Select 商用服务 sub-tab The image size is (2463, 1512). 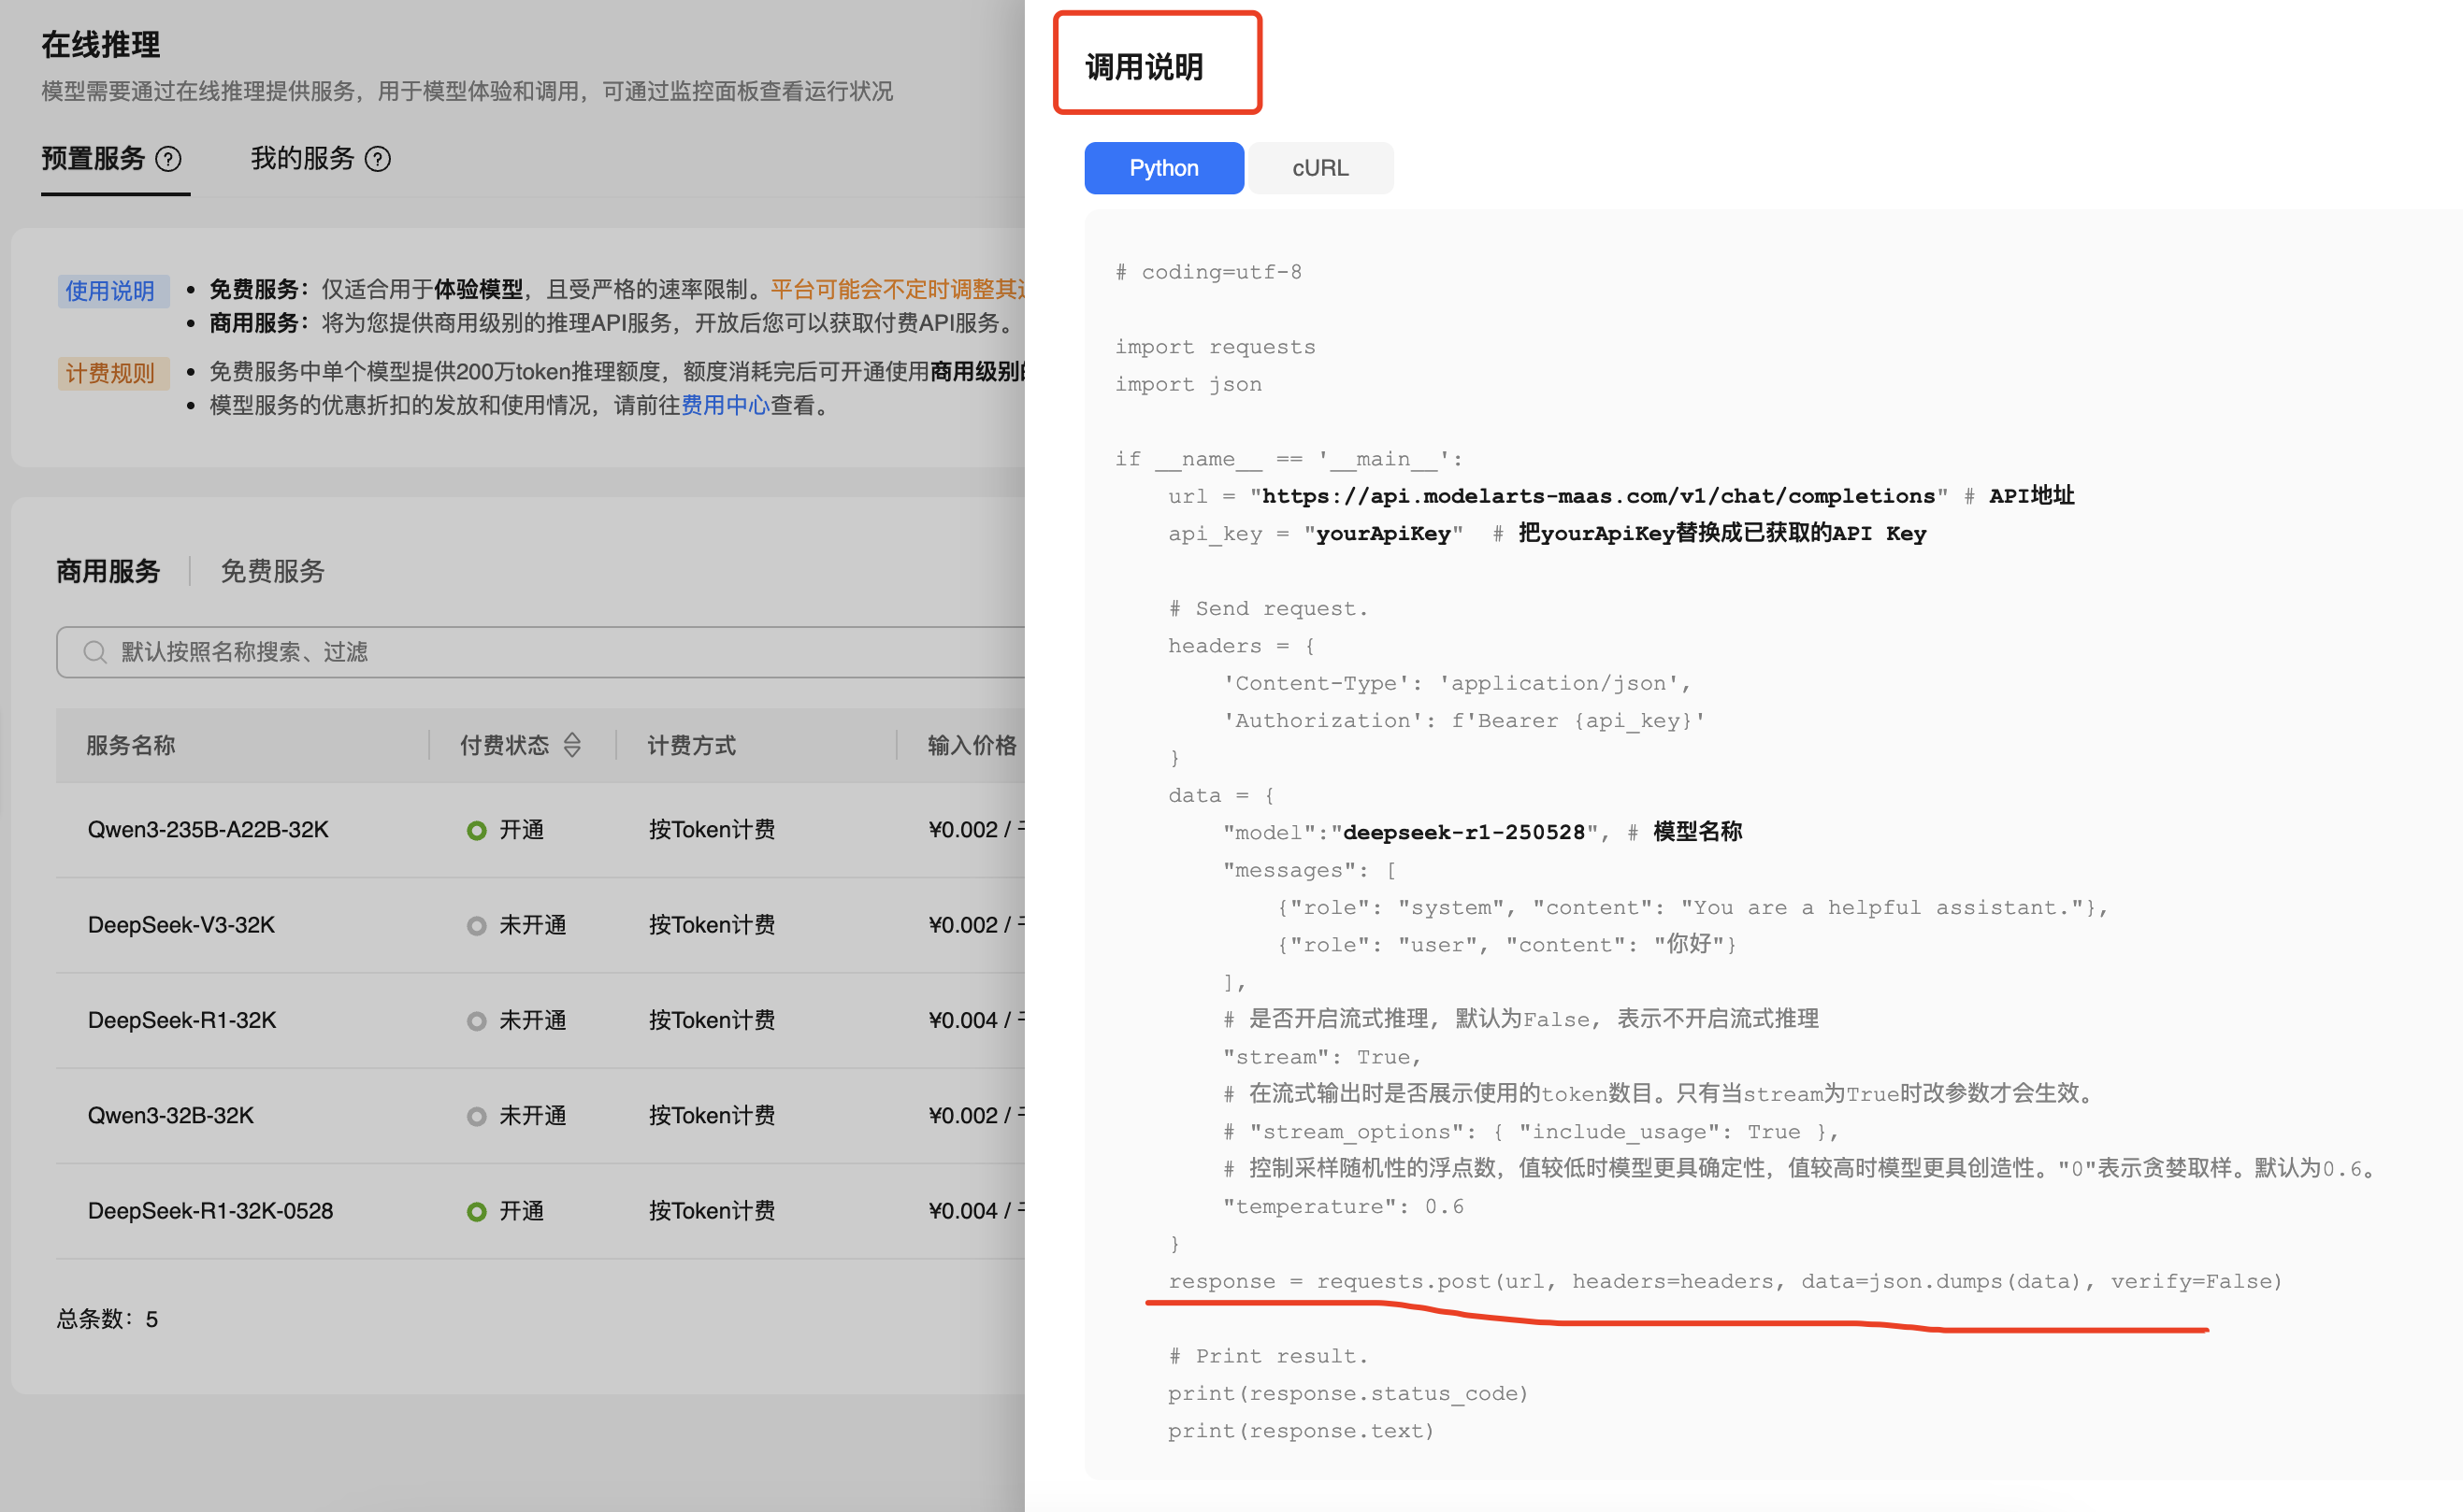pos(108,571)
